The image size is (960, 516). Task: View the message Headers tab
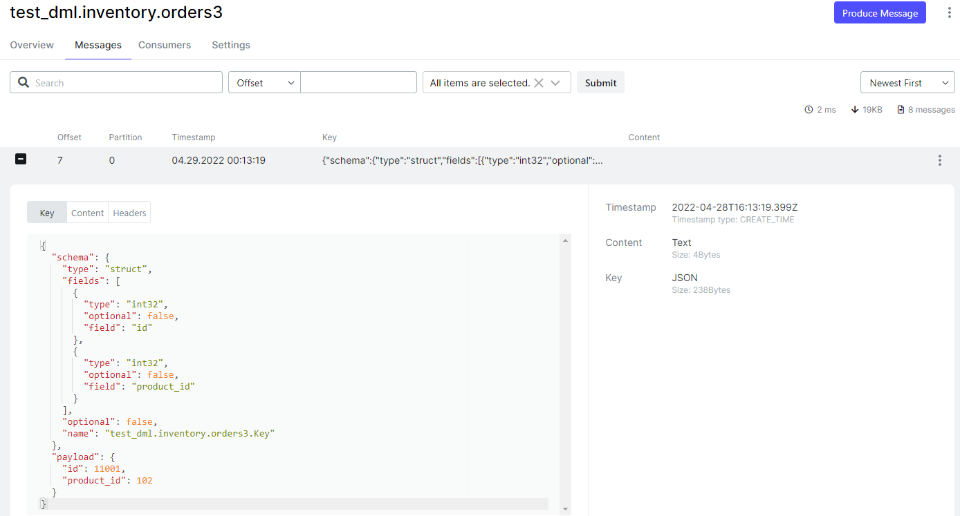[x=129, y=213]
